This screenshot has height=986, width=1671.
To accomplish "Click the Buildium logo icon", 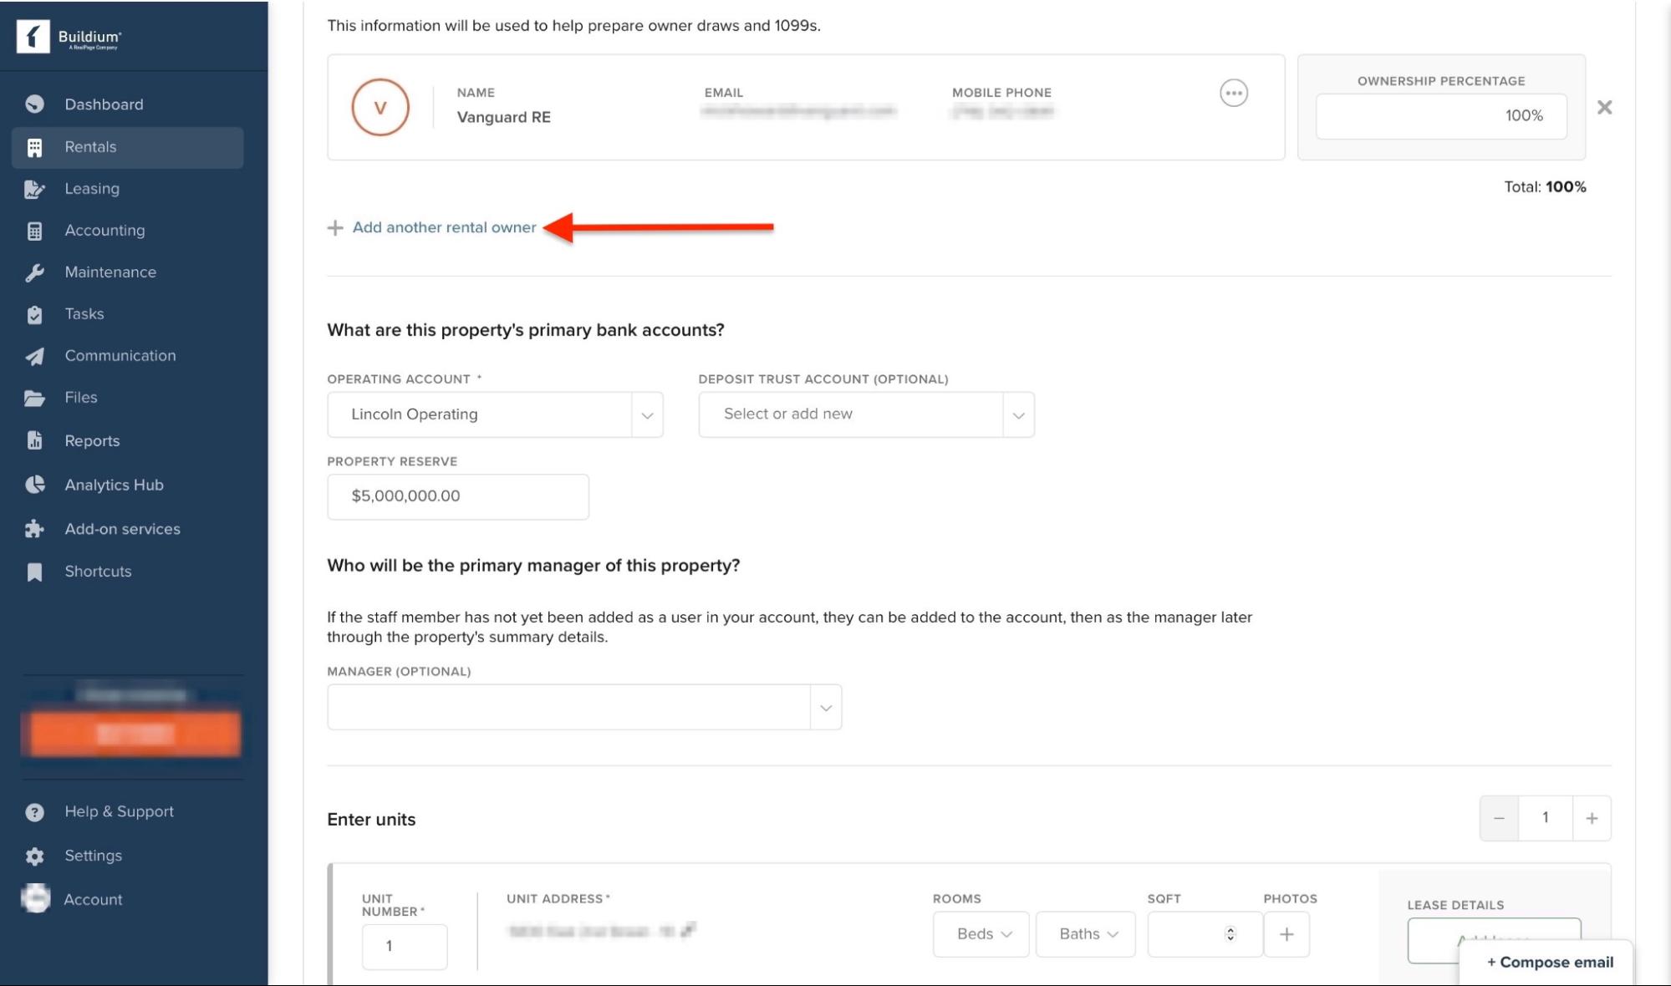I will point(33,37).
